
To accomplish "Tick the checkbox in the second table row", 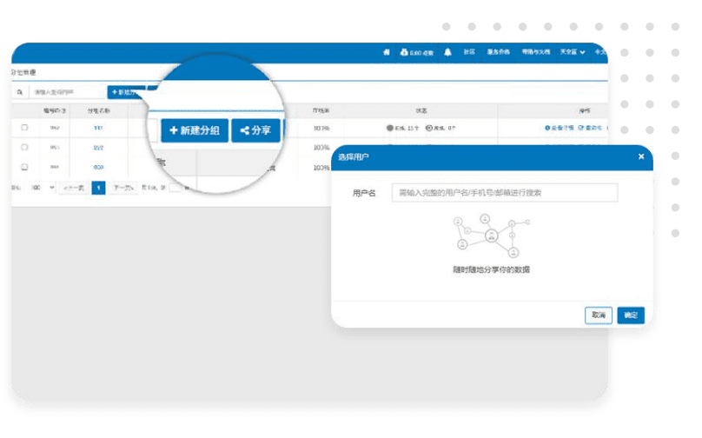I will point(24,147).
